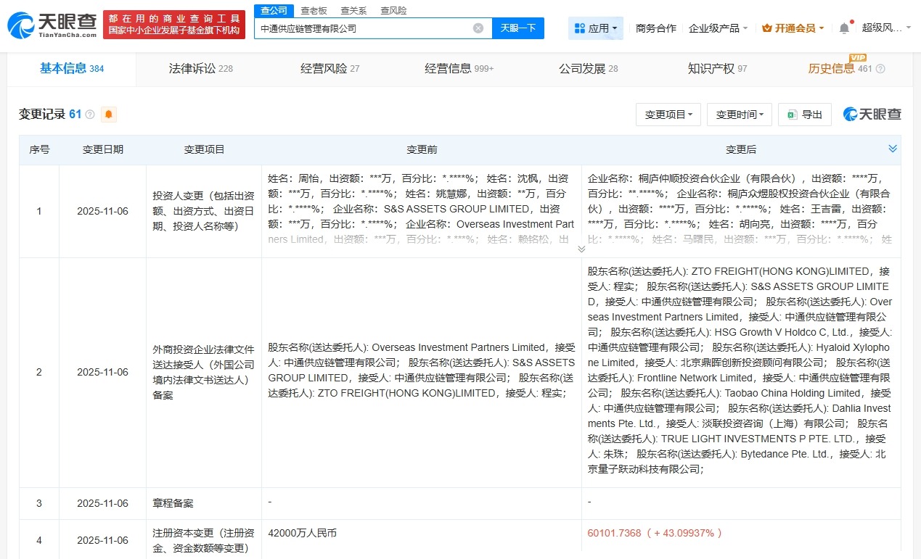Image resolution: width=921 pixels, height=559 pixels.
Task: Open the 变更时间 filter dropdown
Action: [739, 115]
